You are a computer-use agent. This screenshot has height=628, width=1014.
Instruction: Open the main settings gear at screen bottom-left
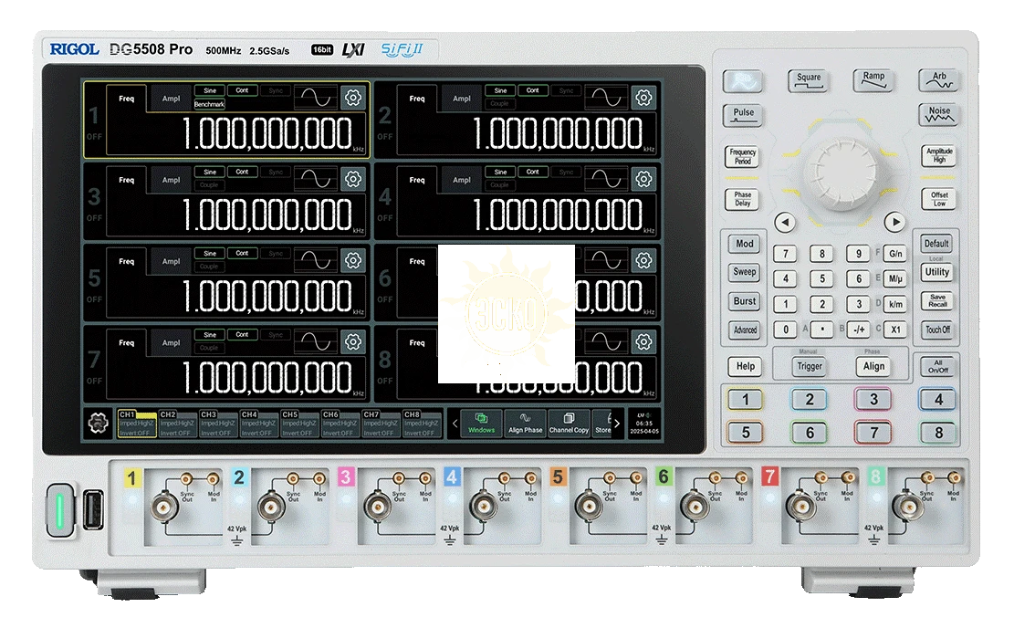[x=98, y=424]
